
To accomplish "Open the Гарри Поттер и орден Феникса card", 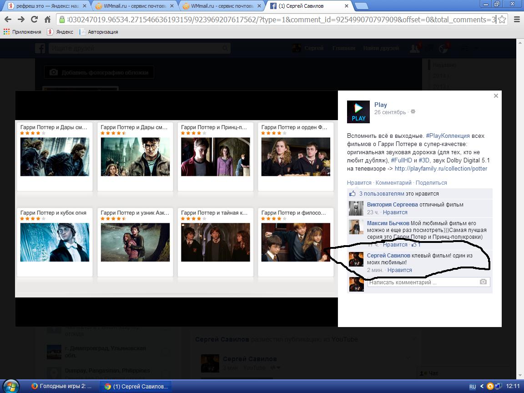I will click(x=296, y=157).
